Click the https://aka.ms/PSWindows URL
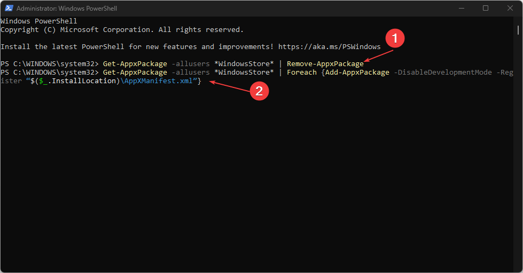The image size is (523, 273). click(x=329, y=46)
